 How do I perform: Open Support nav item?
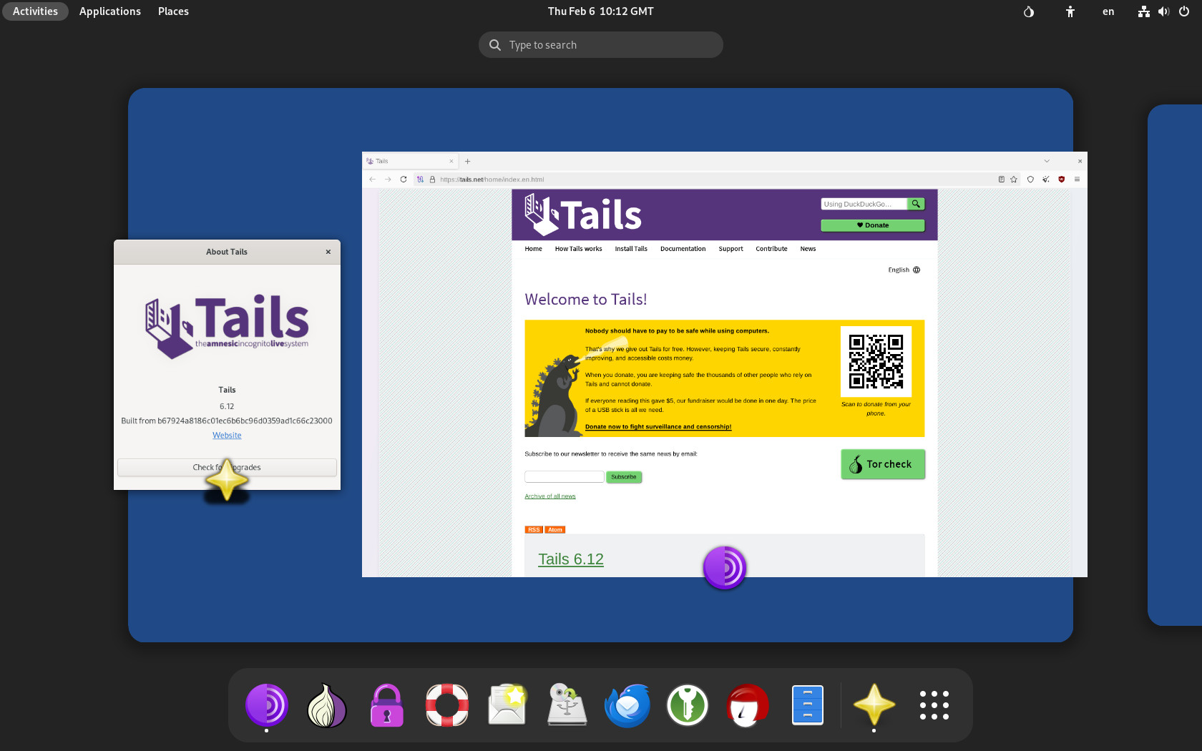click(731, 249)
